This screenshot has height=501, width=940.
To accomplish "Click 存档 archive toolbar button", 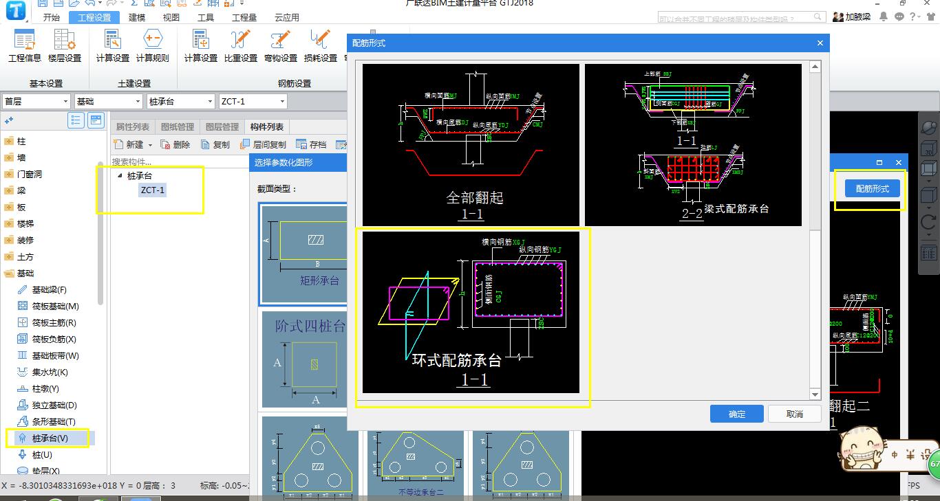I will pyautogui.click(x=311, y=144).
